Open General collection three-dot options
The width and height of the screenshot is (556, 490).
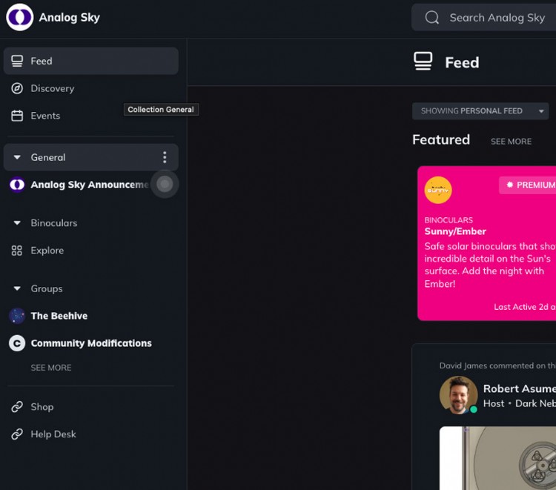pos(165,157)
